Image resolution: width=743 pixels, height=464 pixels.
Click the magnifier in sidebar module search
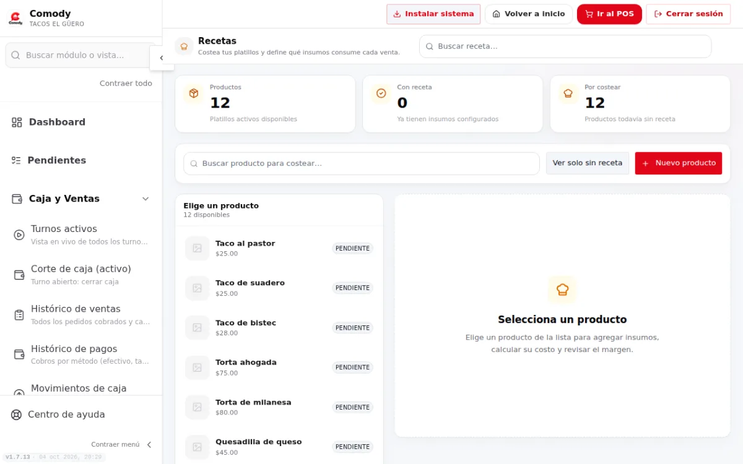pyautogui.click(x=16, y=55)
